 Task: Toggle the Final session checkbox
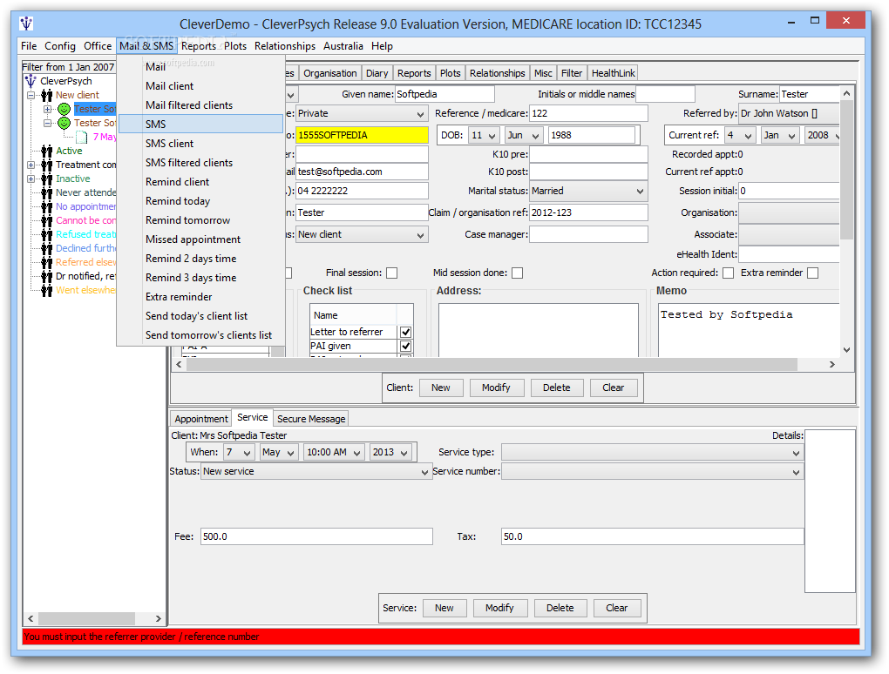392,273
